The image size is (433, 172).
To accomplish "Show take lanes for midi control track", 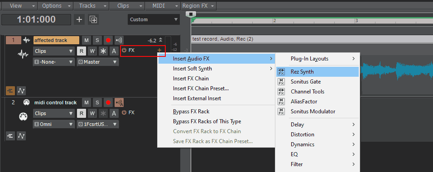I will (10, 136).
